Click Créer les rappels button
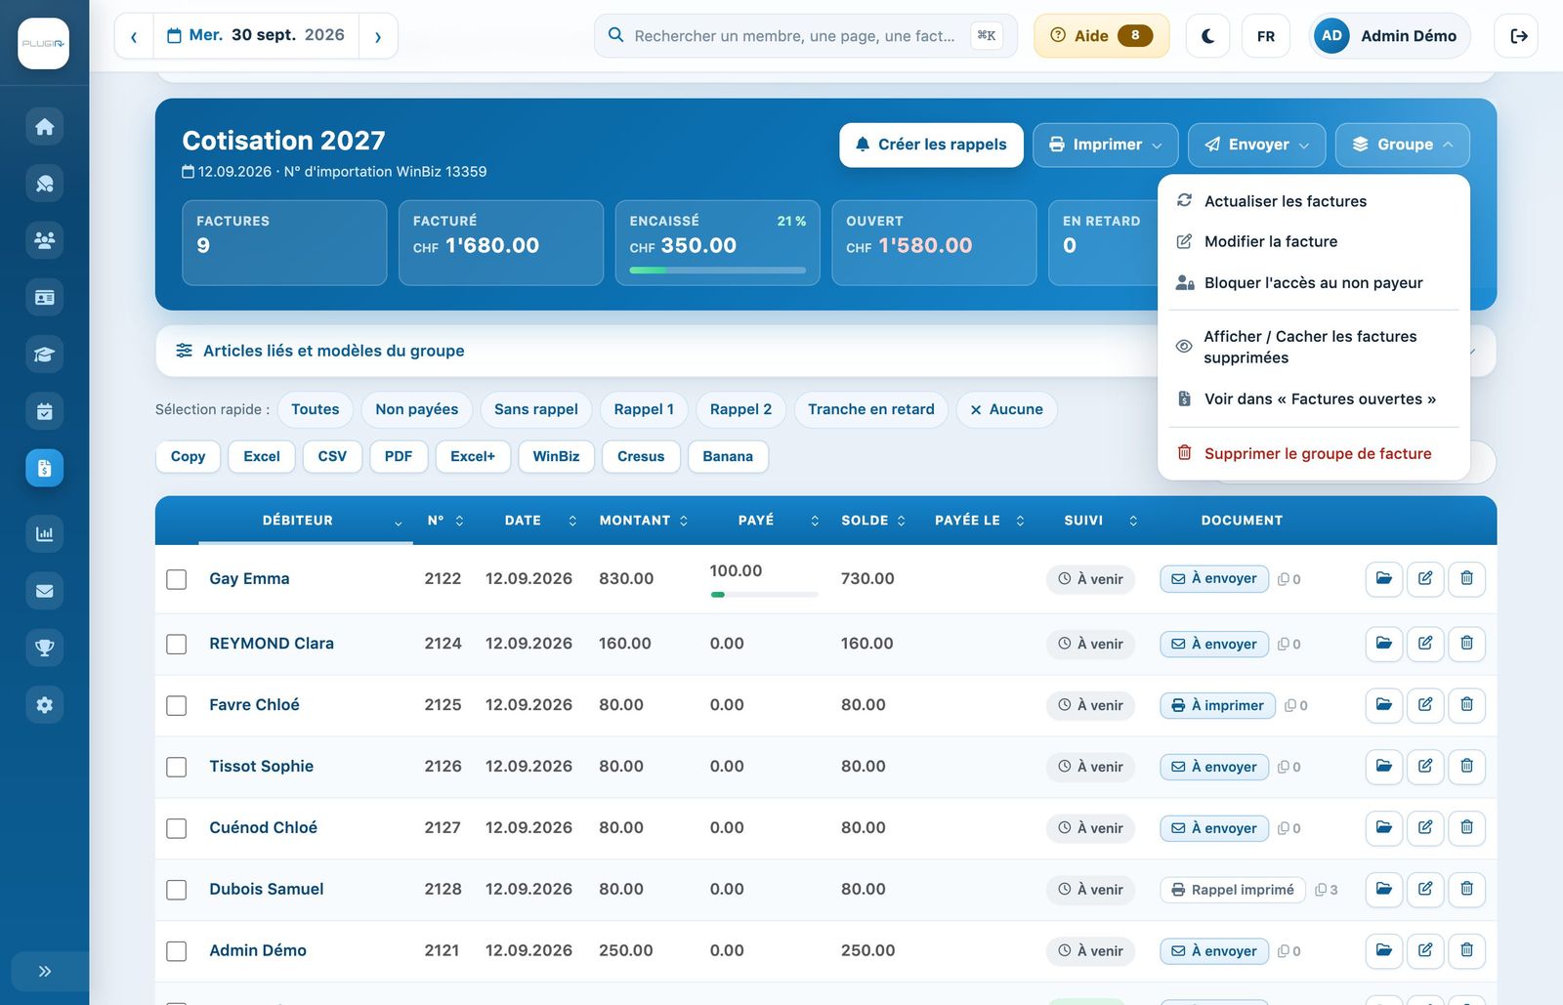Viewport: 1563px width, 1005px height. coord(931,145)
